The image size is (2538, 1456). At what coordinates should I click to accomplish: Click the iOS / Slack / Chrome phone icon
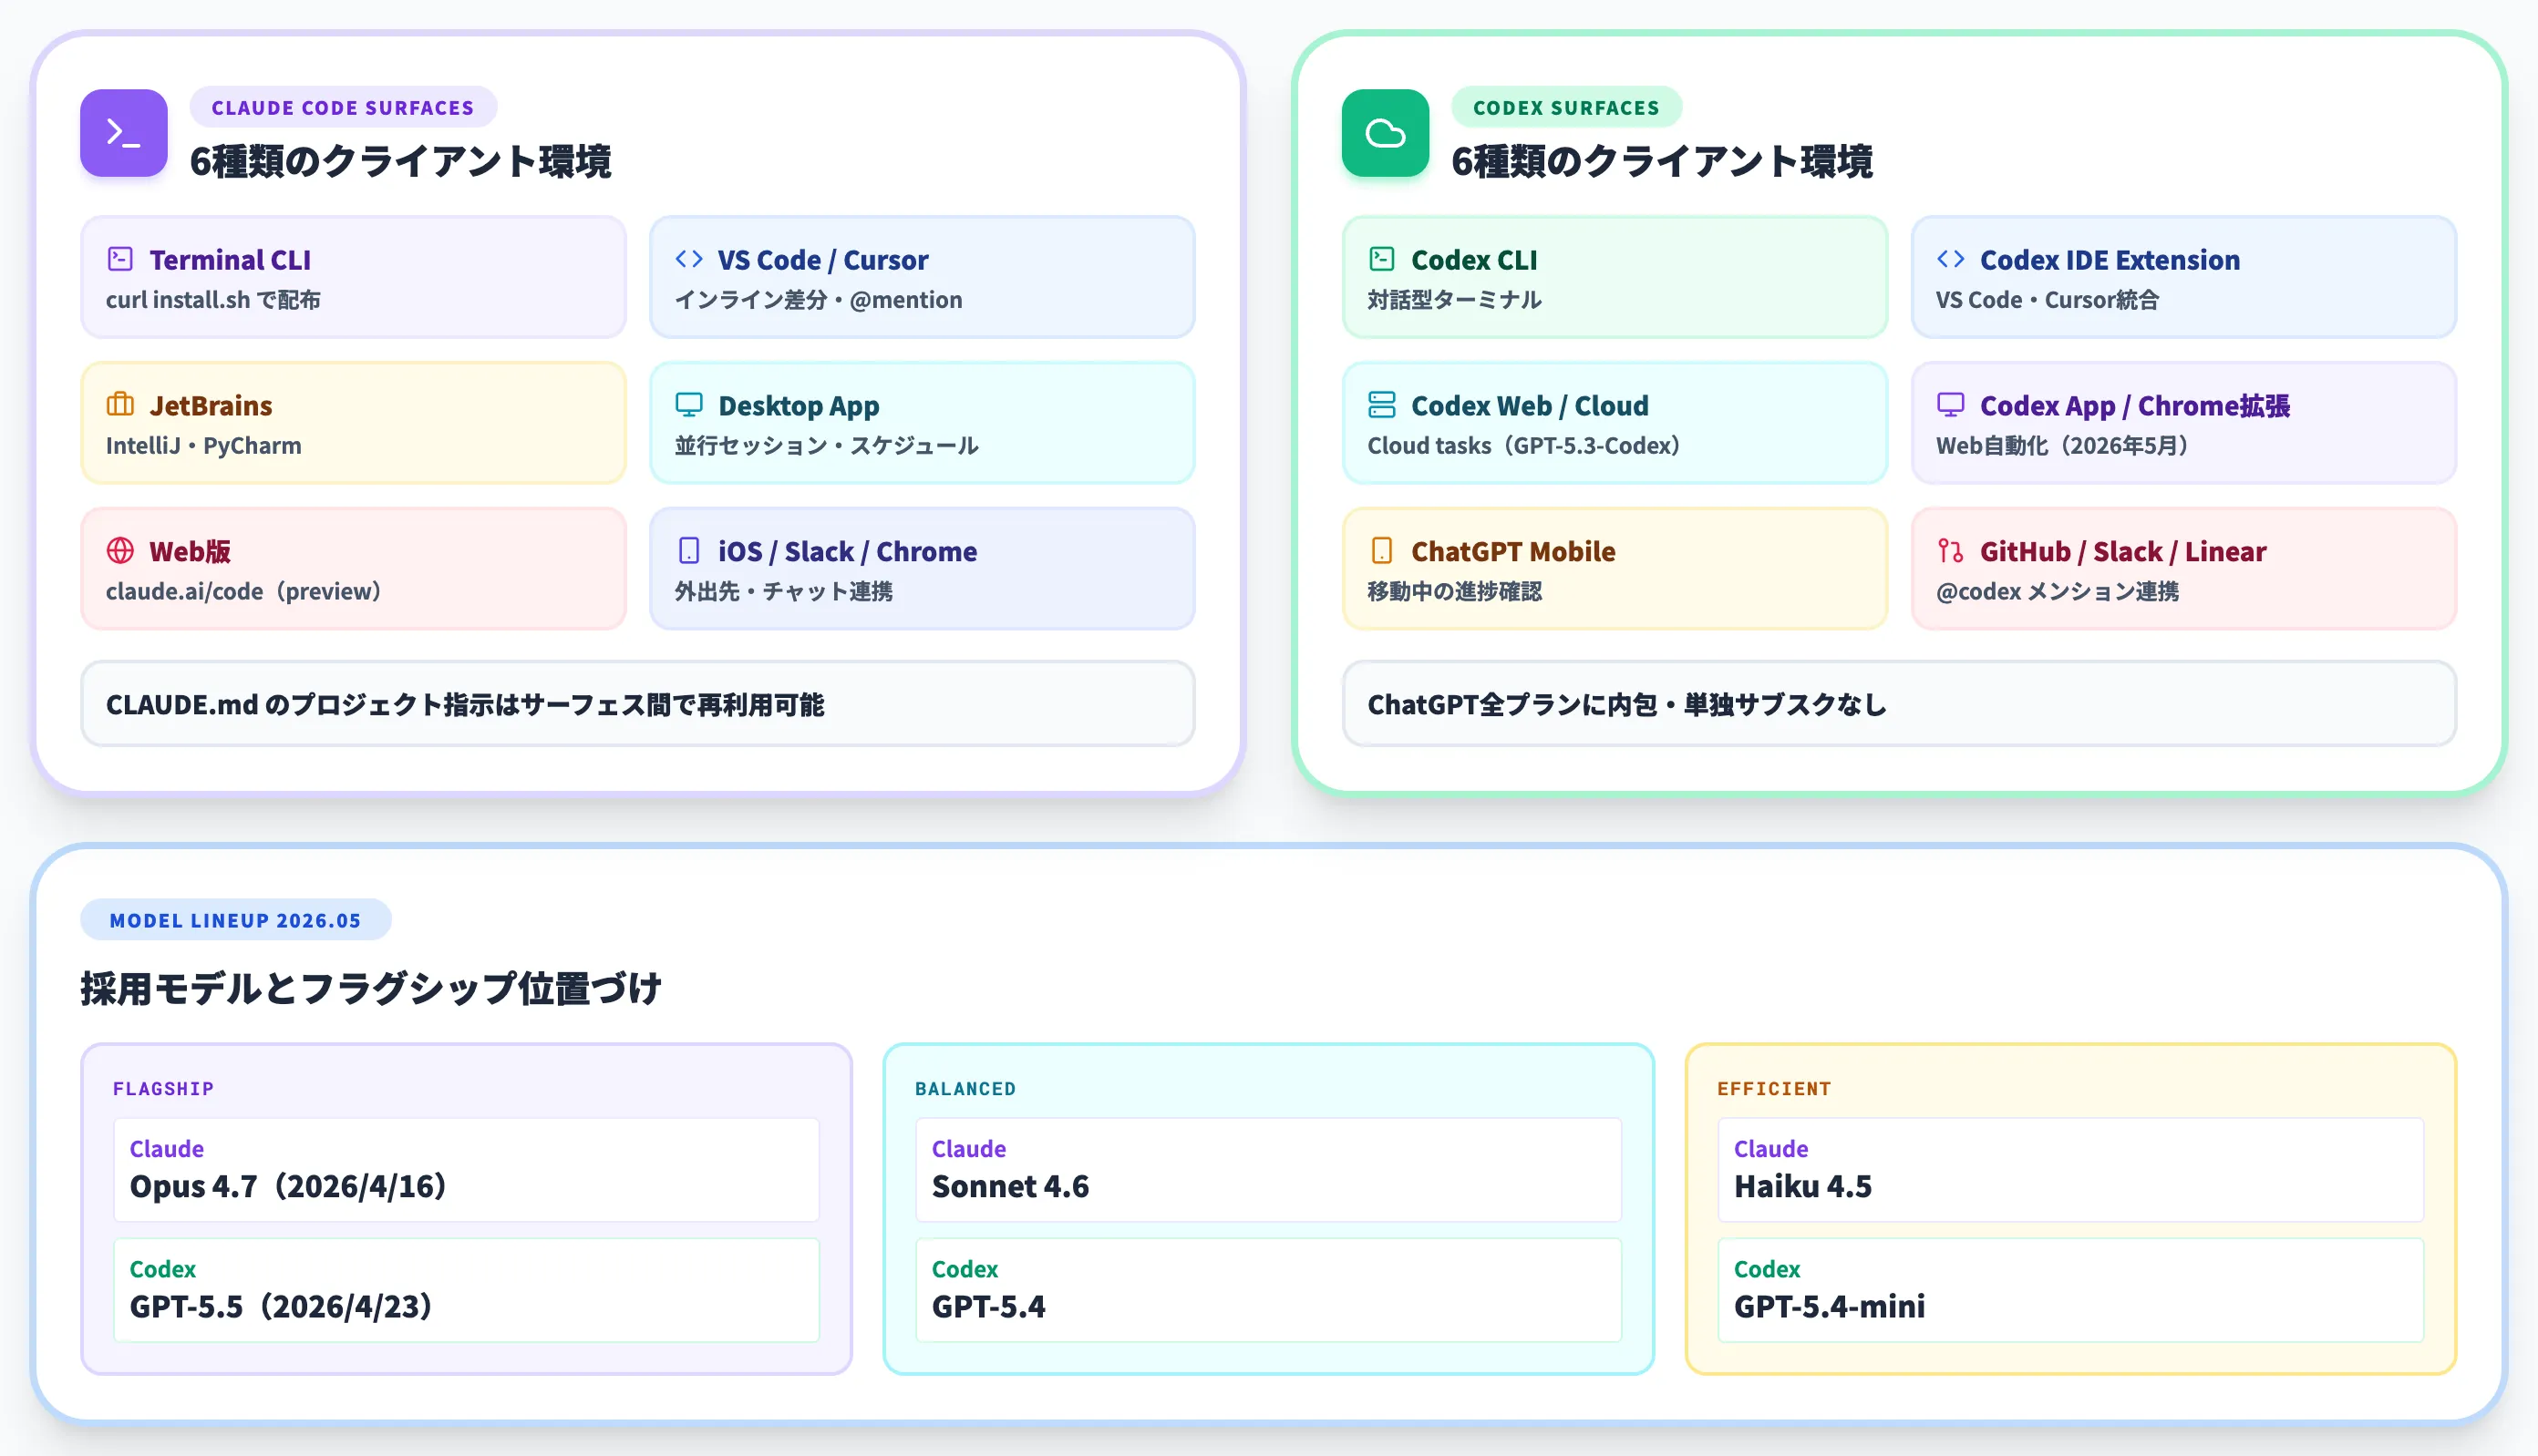pyautogui.click(x=689, y=551)
